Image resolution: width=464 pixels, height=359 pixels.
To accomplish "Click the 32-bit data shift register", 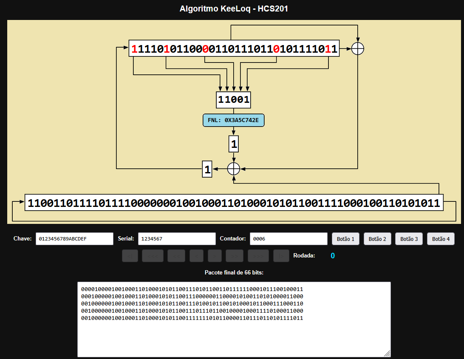I will (234, 48).
